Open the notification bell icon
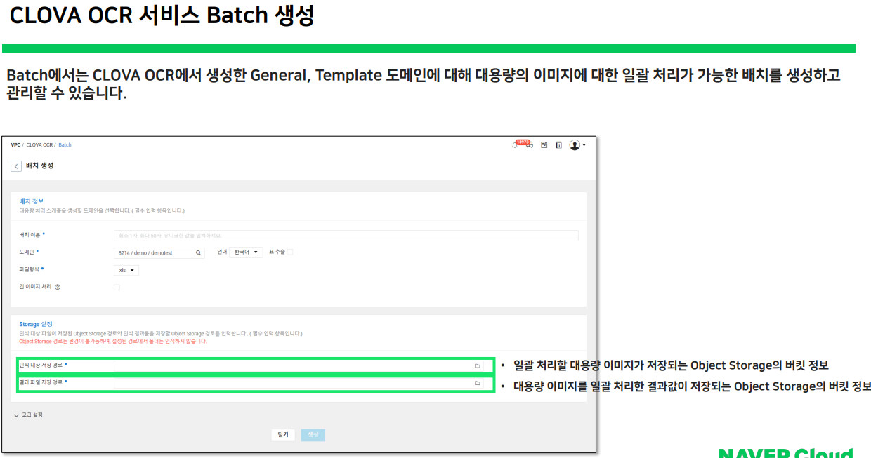 click(516, 145)
